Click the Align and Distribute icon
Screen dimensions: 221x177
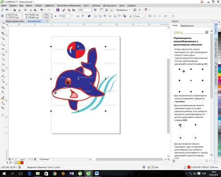166,16
